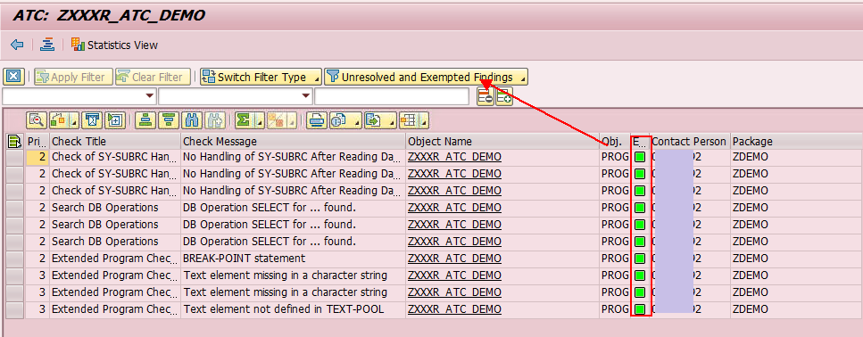Click the Find Next binoculars icon
Viewport: 863px width, 337px height.
click(x=214, y=119)
